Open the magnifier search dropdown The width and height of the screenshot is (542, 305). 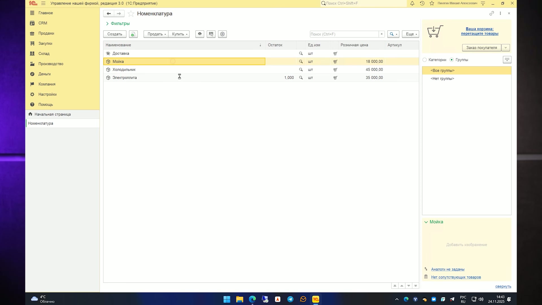(393, 34)
